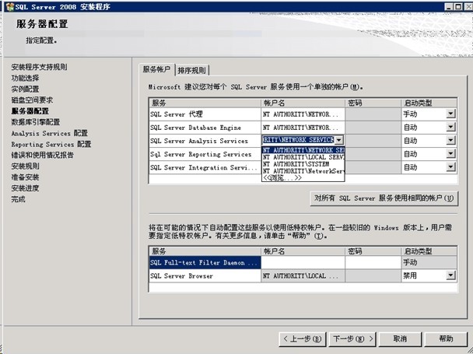This screenshot has width=473, height=354.
Task: Click the Analysis Services 配置 step in sidebar
Action: pyautogui.click(x=50, y=133)
